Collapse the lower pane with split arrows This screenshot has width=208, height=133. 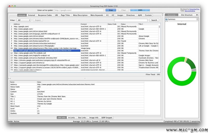point(10,79)
